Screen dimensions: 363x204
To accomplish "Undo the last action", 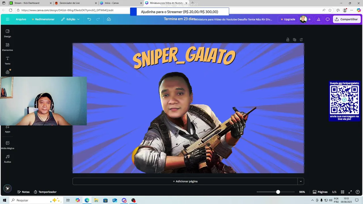I will tap(89, 19).
